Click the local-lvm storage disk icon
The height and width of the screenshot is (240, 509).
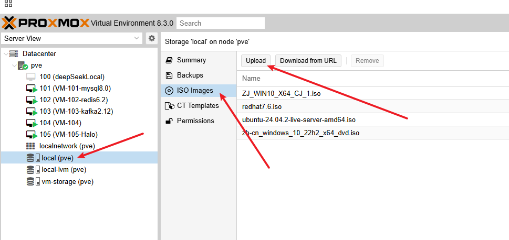click(31, 169)
